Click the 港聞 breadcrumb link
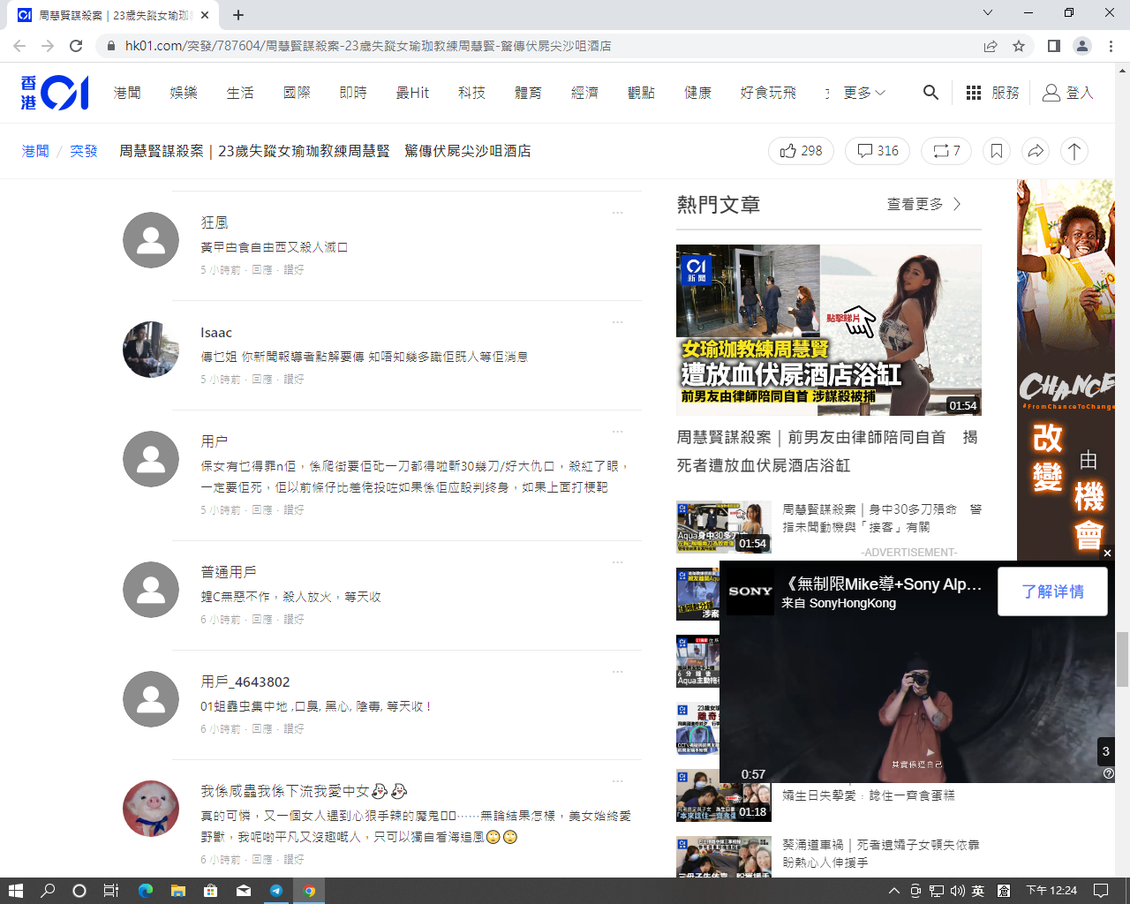The width and height of the screenshot is (1130, 904). click(35, 151)
